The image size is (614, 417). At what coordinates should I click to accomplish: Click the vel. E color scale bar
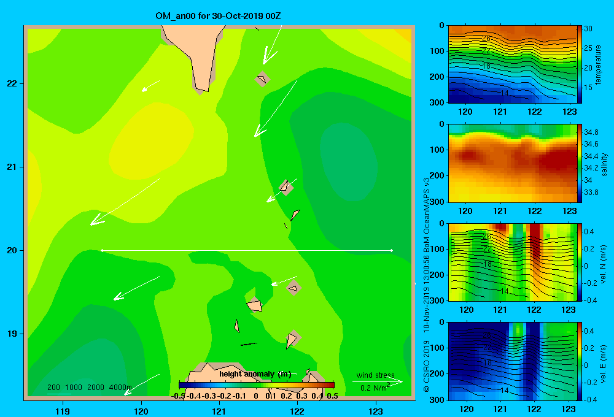(580, 361)
